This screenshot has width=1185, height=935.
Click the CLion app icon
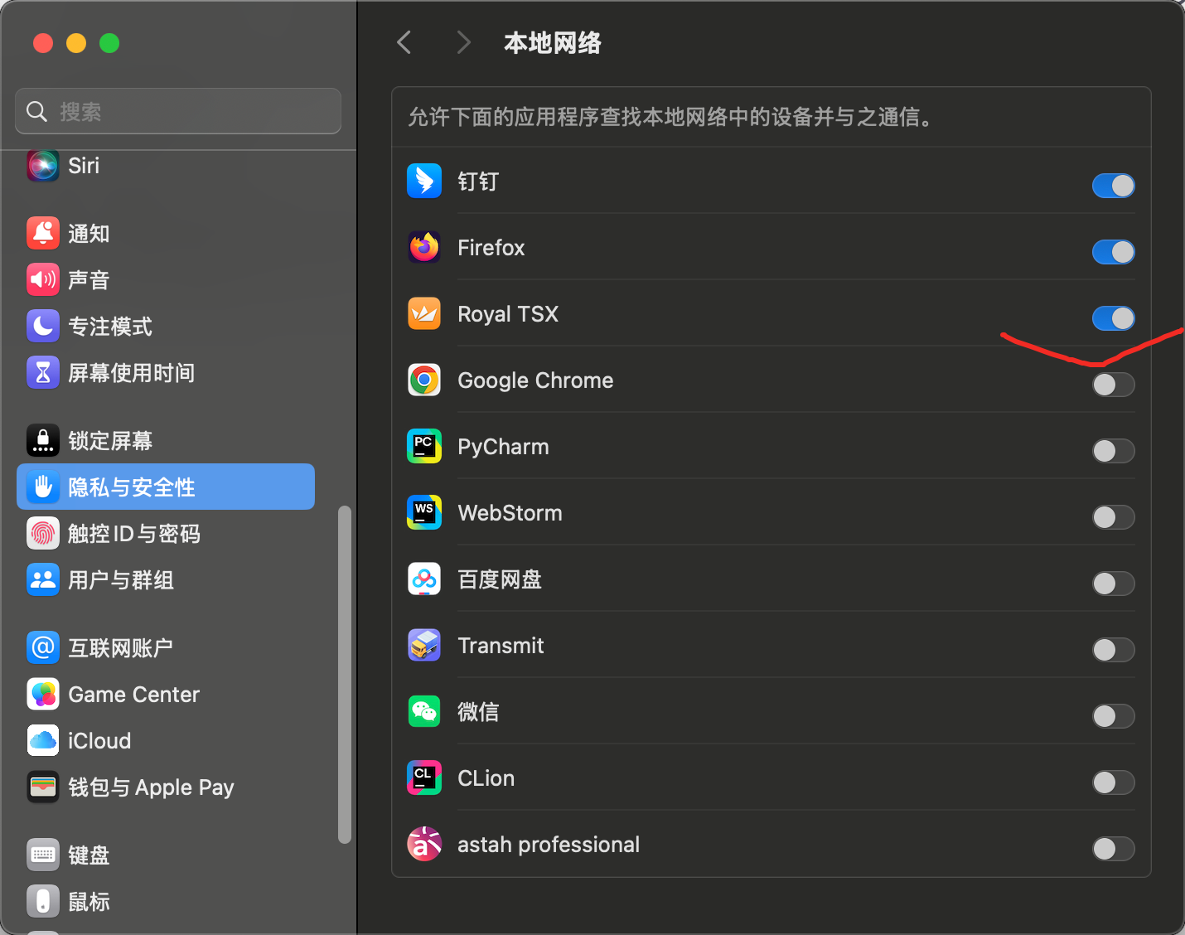pyautogui.click(x=424, y=778)
